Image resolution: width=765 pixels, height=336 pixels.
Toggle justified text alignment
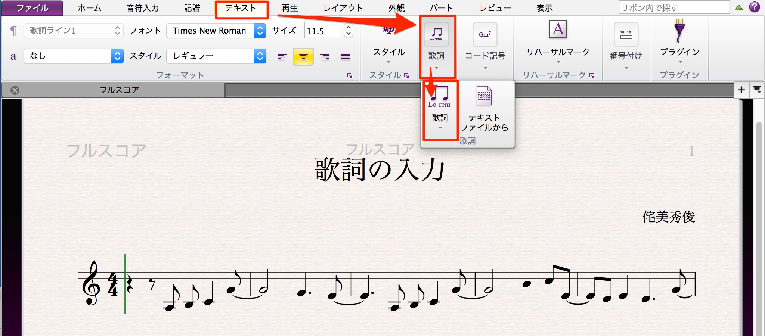(x=345, y=57)
